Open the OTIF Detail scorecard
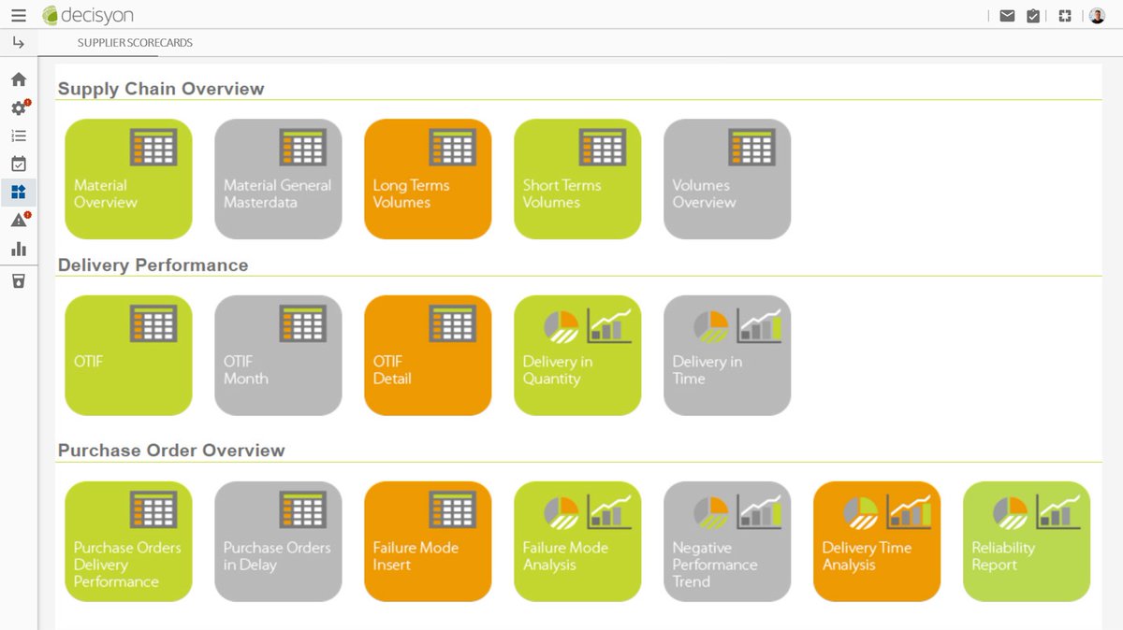The image size is (1123, 630). click(428, 354)
